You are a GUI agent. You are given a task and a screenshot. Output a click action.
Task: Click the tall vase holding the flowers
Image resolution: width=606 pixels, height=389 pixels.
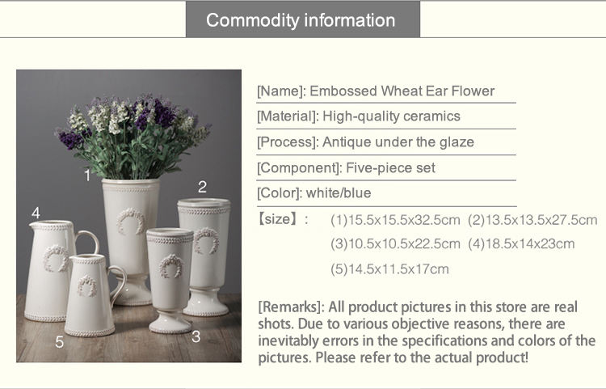(x=130, y=235)
